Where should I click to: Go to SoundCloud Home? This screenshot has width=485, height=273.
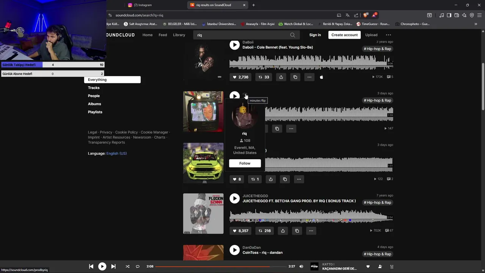(147, 35)
